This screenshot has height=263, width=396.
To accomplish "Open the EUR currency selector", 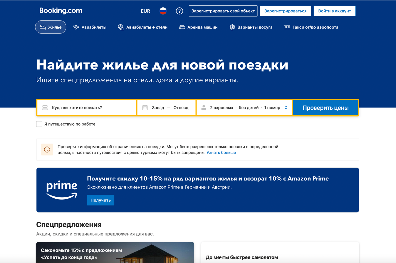I will tap(145, 11).
